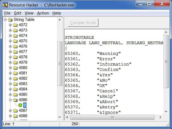Image resolution: width=172 pixels, height=129 pixels.
Task: Expand the 4073 tree node
Action: 10,30
